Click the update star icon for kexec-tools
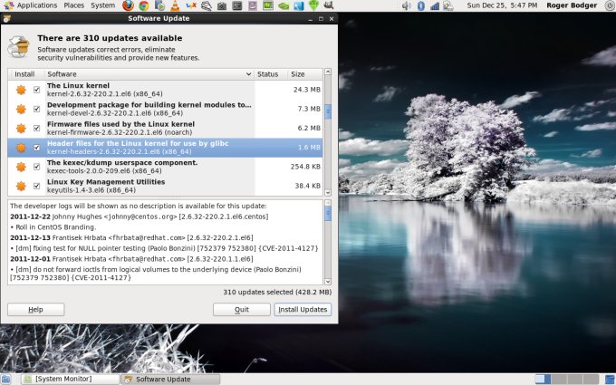616x385 pixels. click(21, 167)
